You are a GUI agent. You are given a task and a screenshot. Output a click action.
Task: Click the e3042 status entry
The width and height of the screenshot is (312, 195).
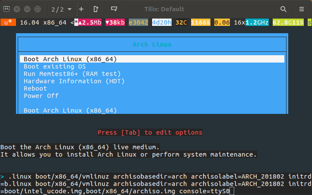(138, 22)
